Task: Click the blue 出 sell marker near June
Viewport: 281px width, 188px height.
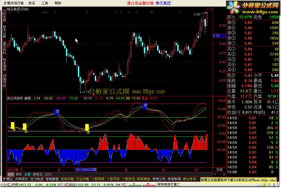Action: (x=56, y=112)
